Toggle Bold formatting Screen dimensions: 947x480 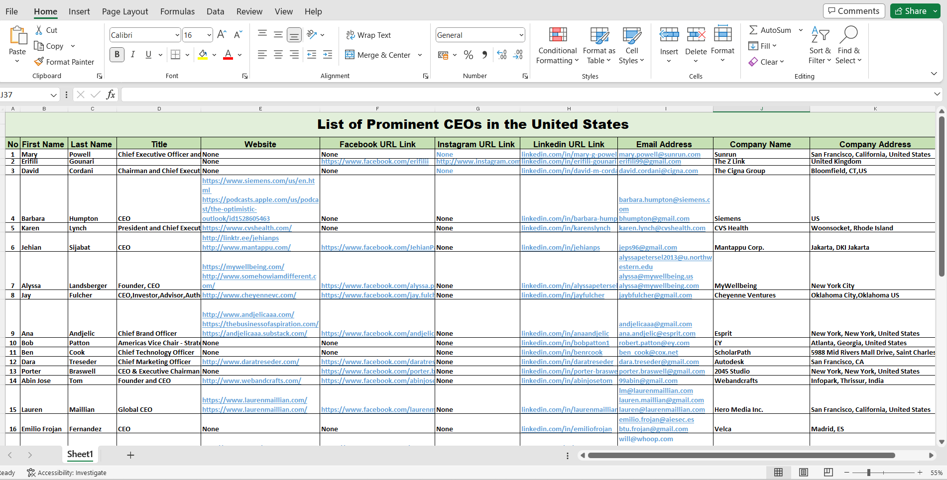point(117,55)
